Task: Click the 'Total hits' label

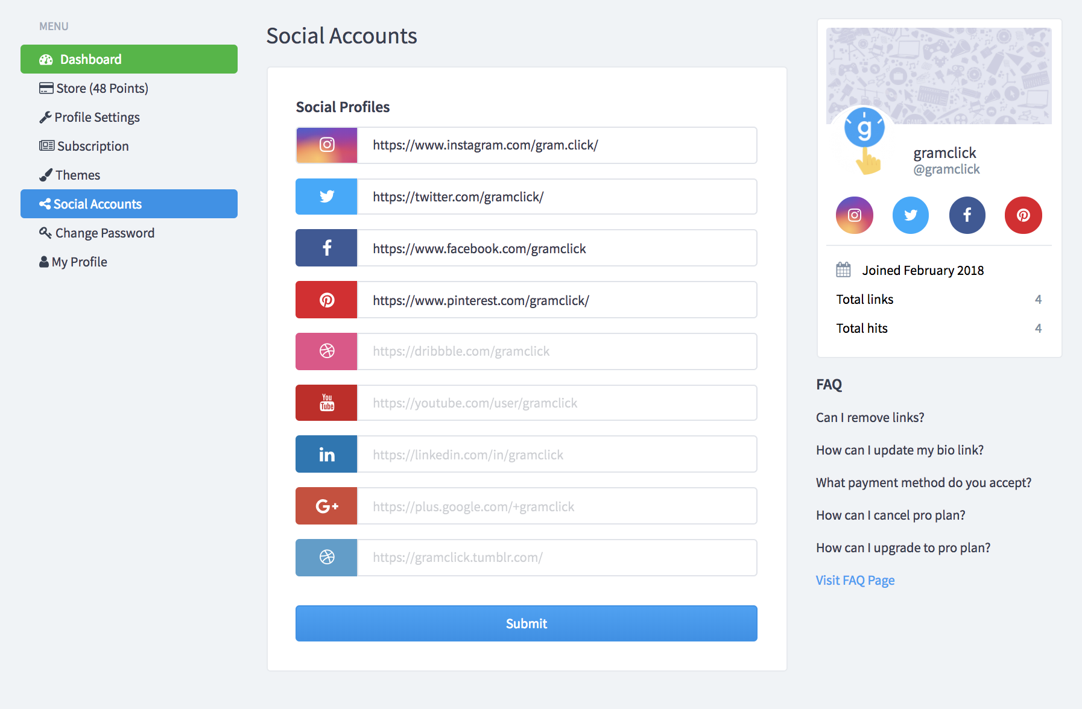Action: point(862,328)
